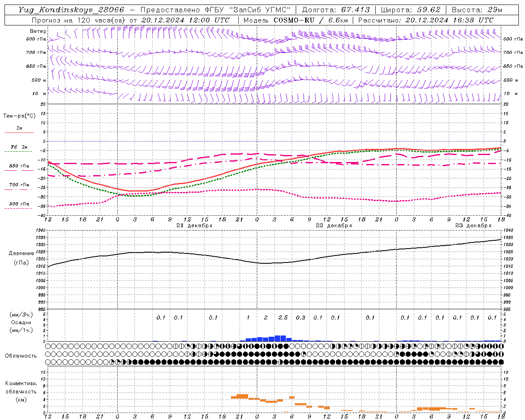525x420 pixels.
Task: Click the Долгота: 67.413 value
Action: [x=336, y=10]
